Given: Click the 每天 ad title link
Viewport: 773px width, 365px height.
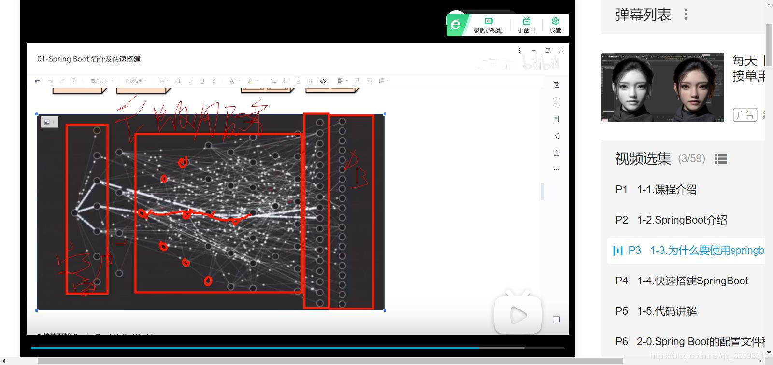Looking at the screenshot, I should (748, 68).
